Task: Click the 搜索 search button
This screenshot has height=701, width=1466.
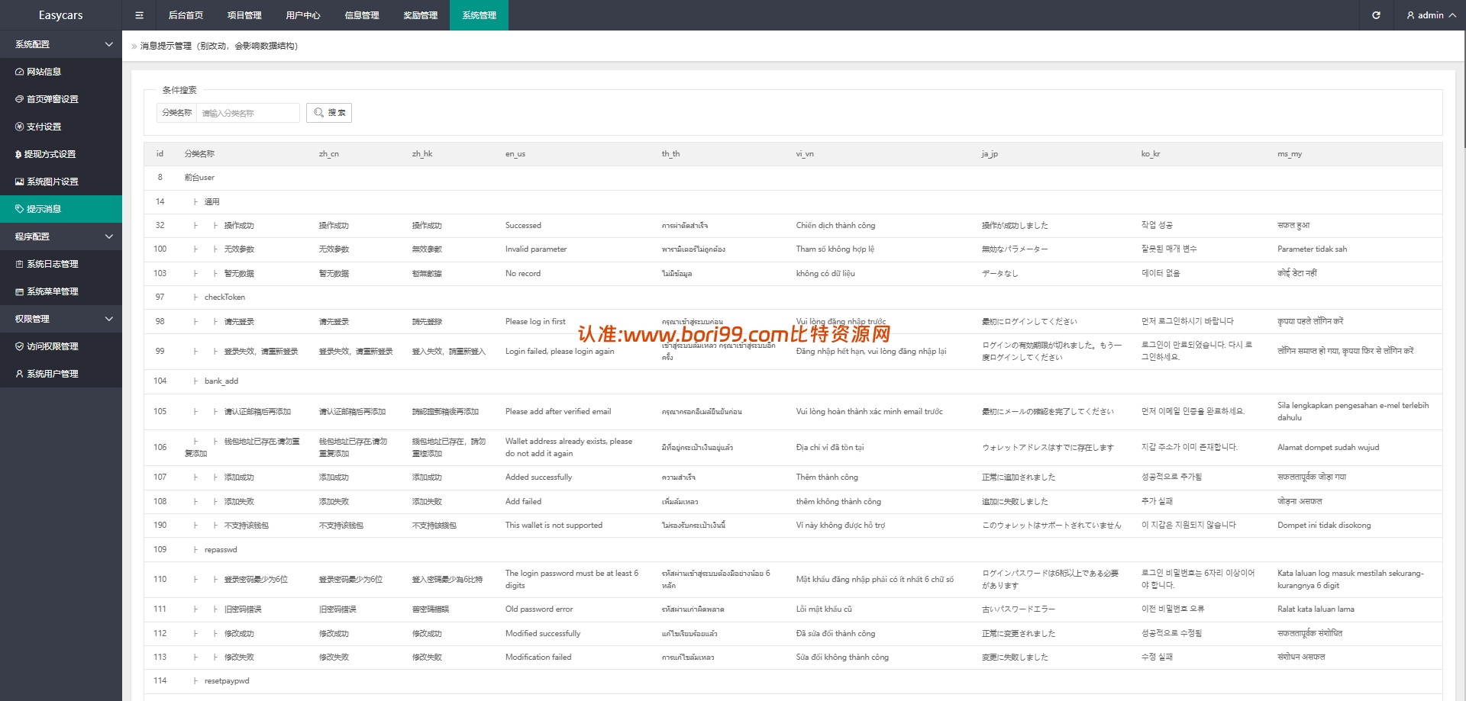Action: 329,113
